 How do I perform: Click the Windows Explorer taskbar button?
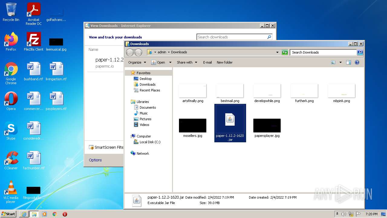tap(34, 214)
